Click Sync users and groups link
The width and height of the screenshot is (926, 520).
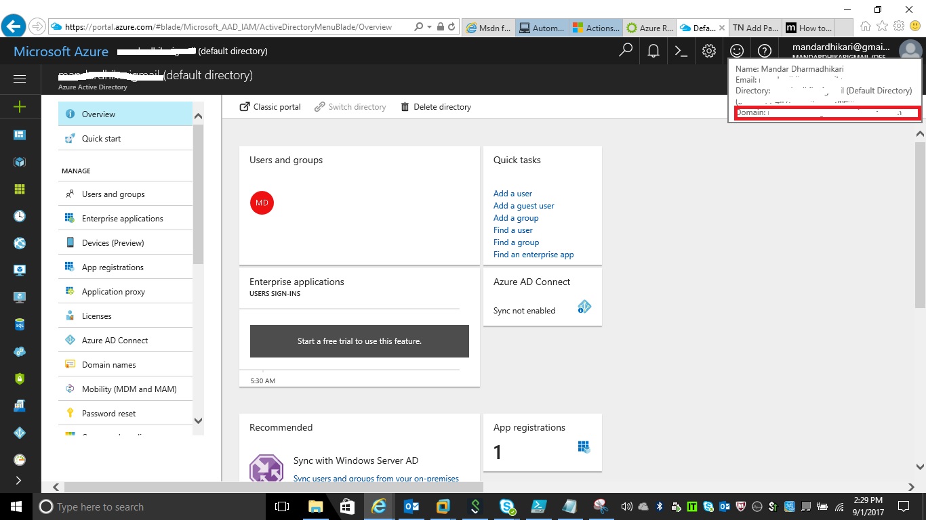tap(376, 479)
